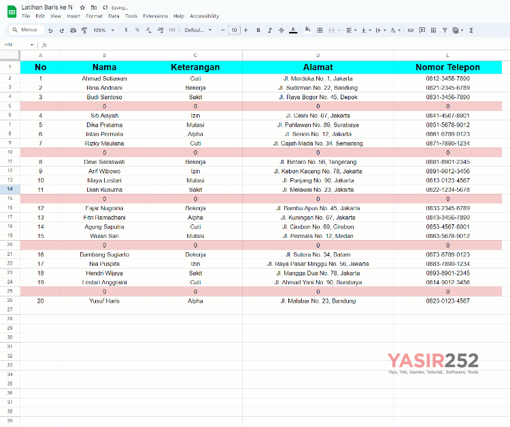510x427 pixels.
Task: Toggle the create a filter button
Action: pyautogui.click(x=445, y=30)
